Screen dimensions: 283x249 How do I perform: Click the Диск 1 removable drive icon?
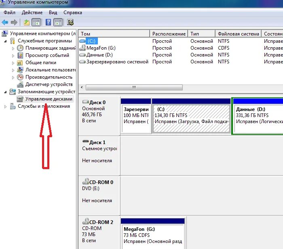(x=86, y=141)
